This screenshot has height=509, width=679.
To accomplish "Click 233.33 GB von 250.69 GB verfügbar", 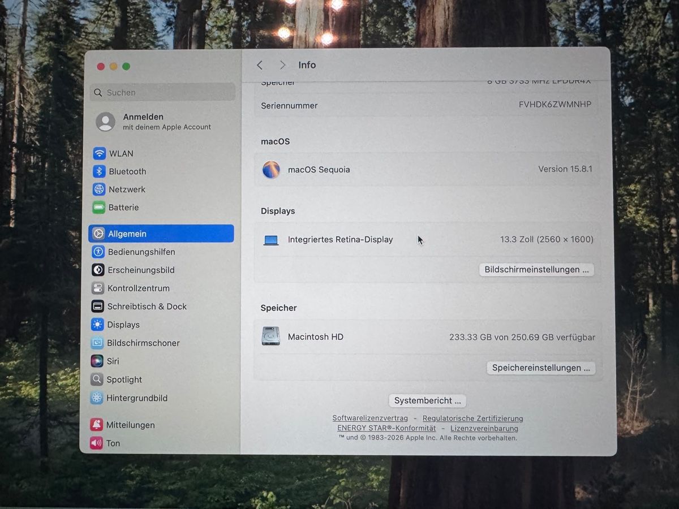I will pos(522,337).
